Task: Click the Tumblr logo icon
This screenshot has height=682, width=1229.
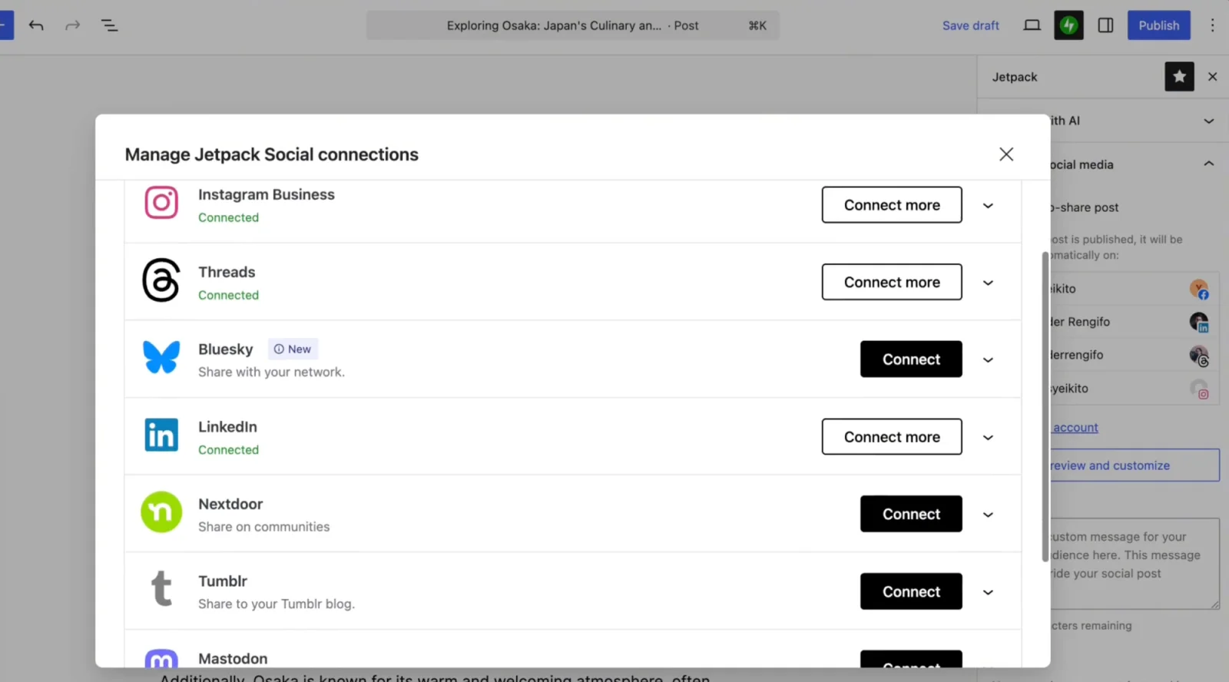Action: (161, 589)
